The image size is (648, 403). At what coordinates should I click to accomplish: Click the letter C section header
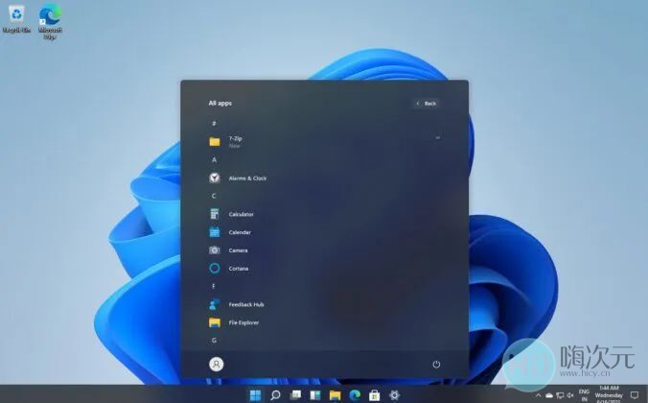point(214,196)
